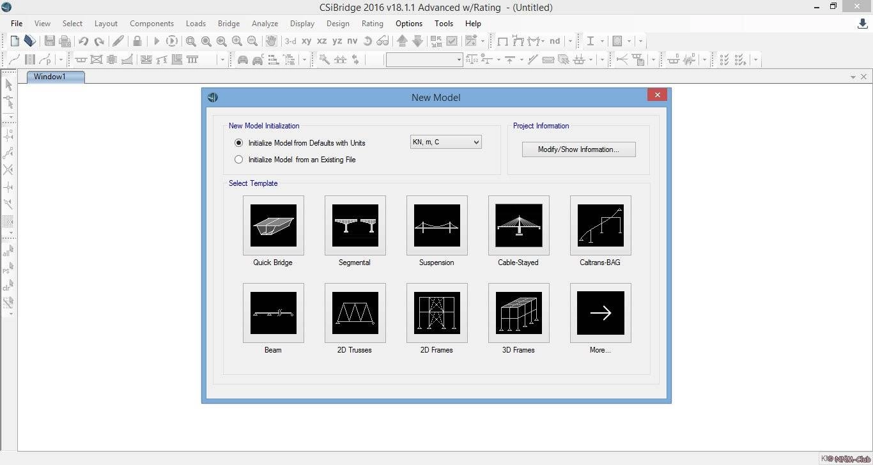
Task: Open the File menu
Action: (17, 24)
